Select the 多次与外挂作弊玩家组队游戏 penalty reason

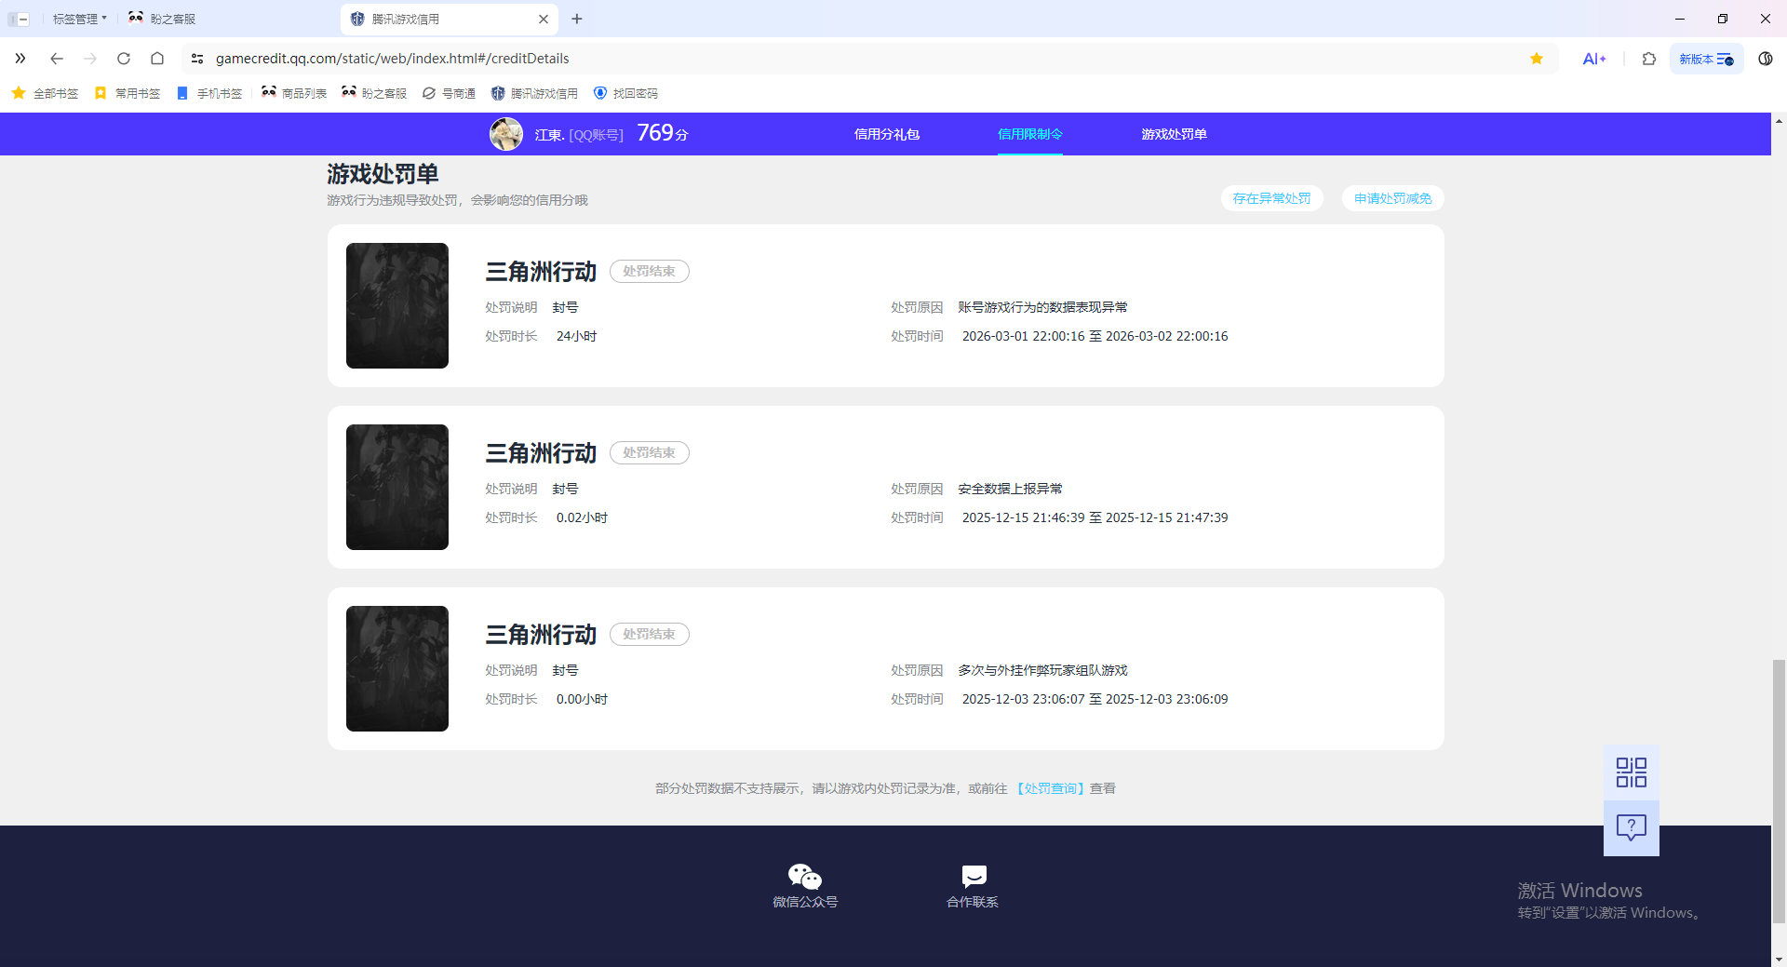[1043, 670]
